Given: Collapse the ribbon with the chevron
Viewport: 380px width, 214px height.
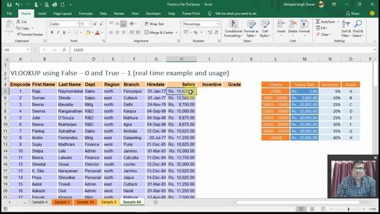Looking at the screenshot, I should (x=375, y=41).
